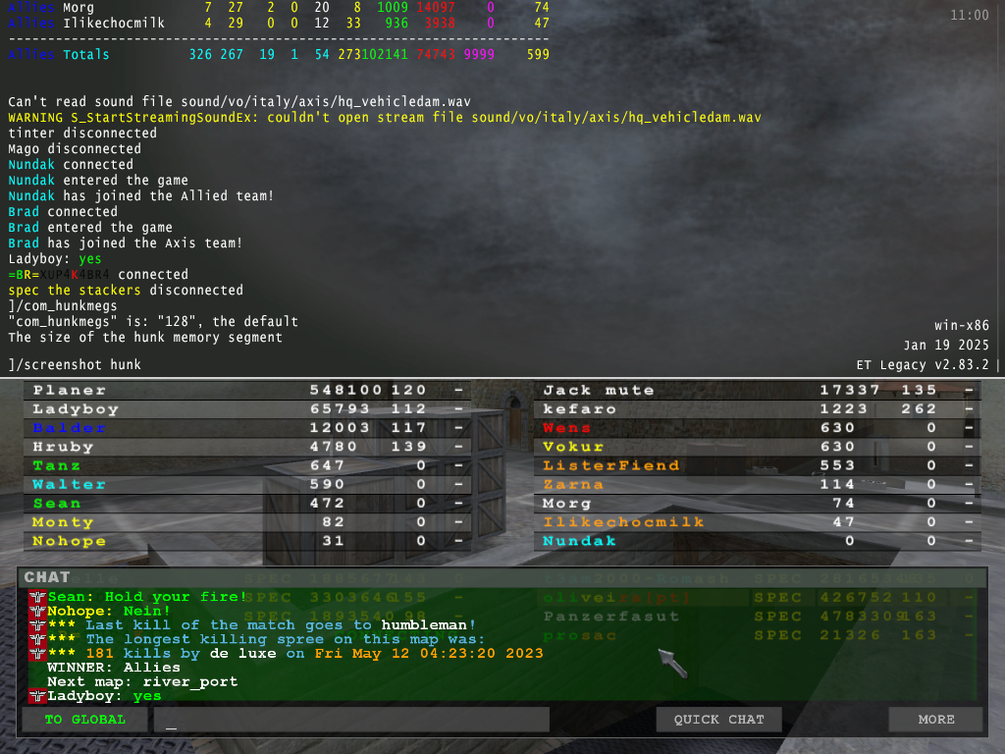This screenshot has height=754, width=1005.
Task: Select player Tanz in the scoreboard
Action: pos(247,465)
